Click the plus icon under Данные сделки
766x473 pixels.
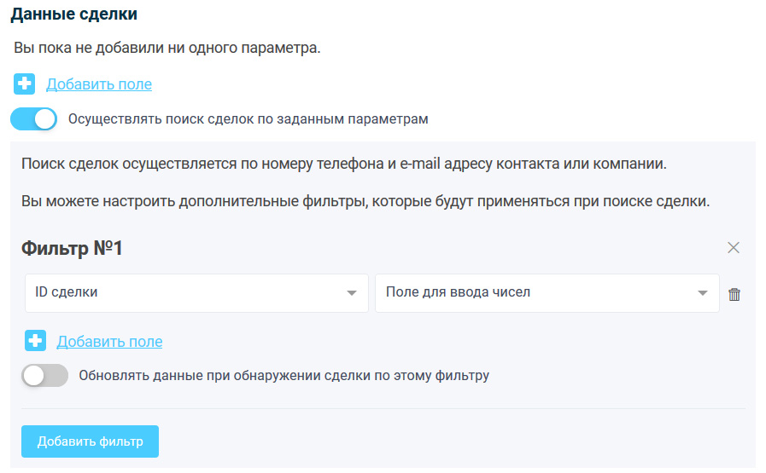point(25,84)
